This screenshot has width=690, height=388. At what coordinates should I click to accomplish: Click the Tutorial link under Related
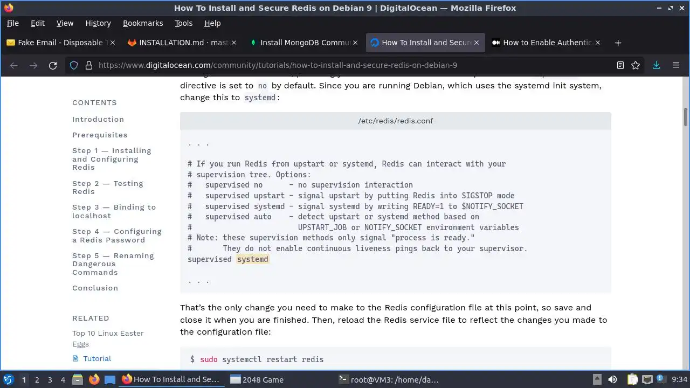tap(97, 358)
